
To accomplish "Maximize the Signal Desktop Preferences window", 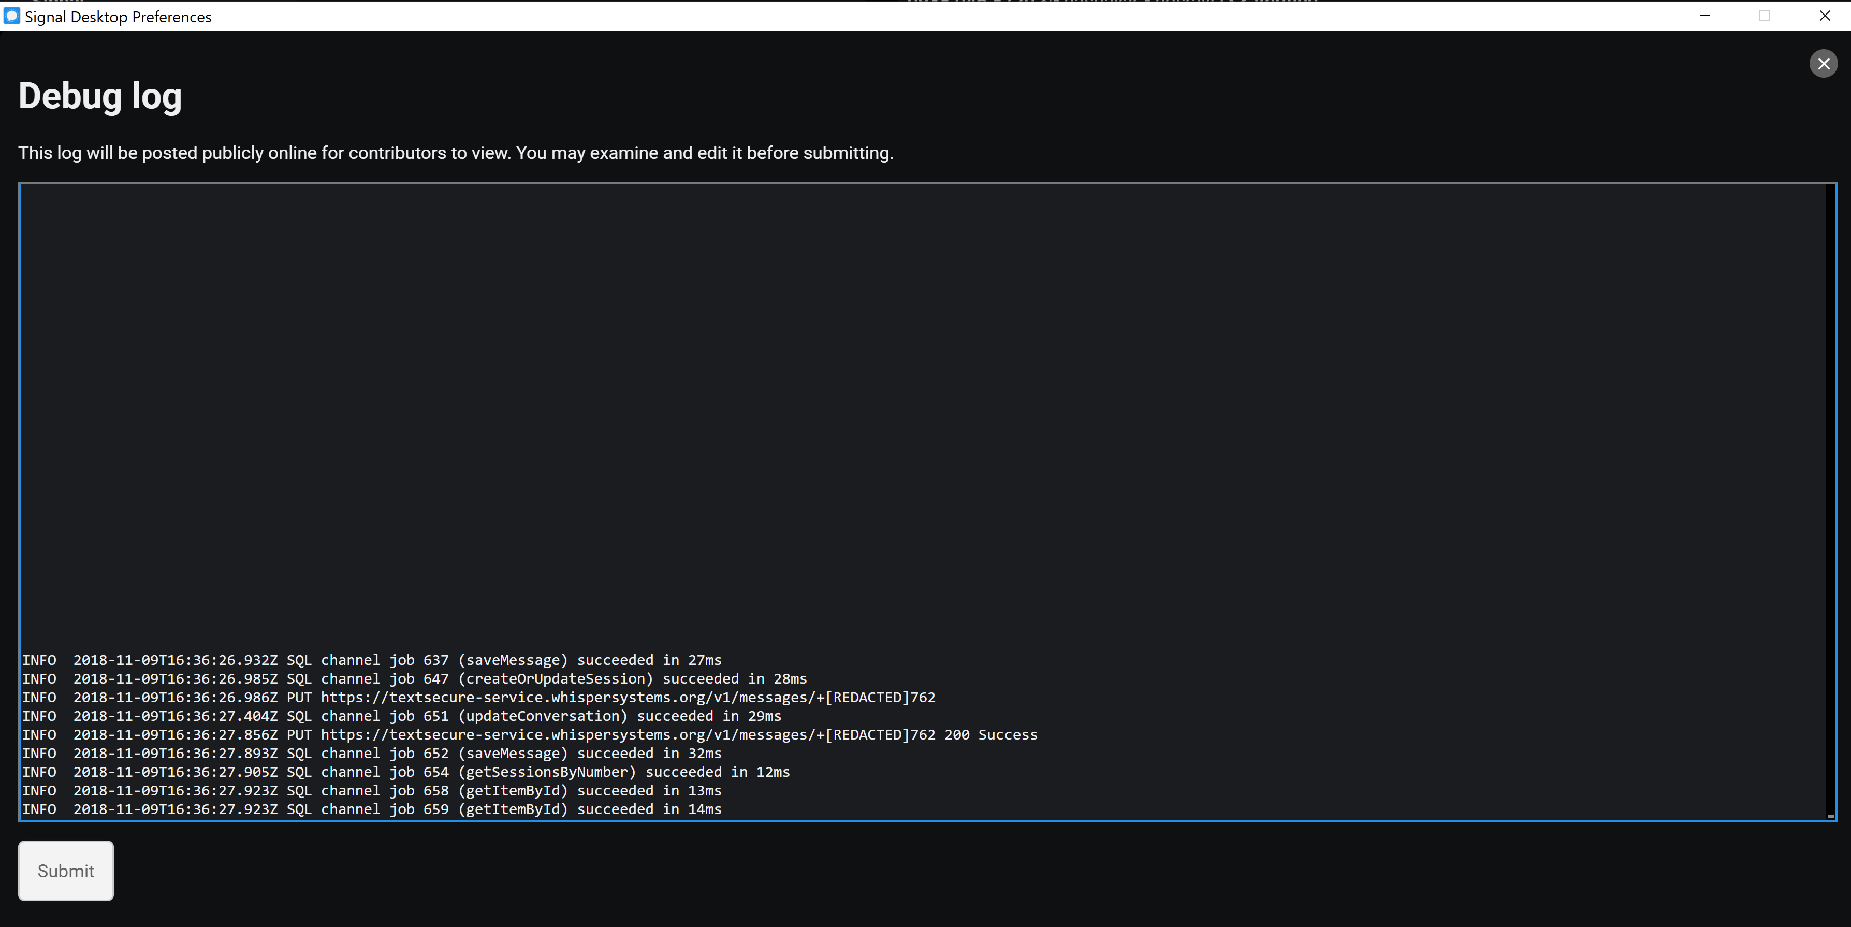I will click(1764, 16).
